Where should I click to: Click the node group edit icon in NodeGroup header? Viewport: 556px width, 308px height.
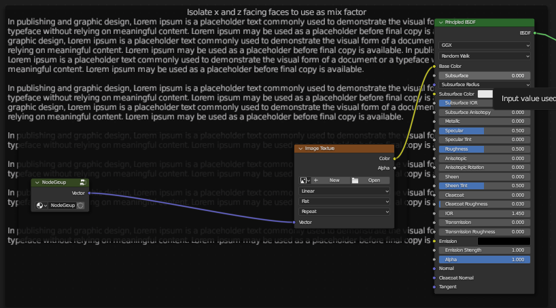point(83,182)
